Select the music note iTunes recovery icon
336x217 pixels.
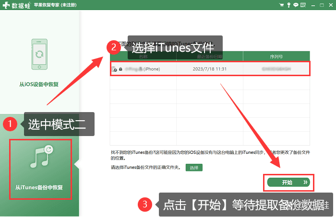coord(42,157)
